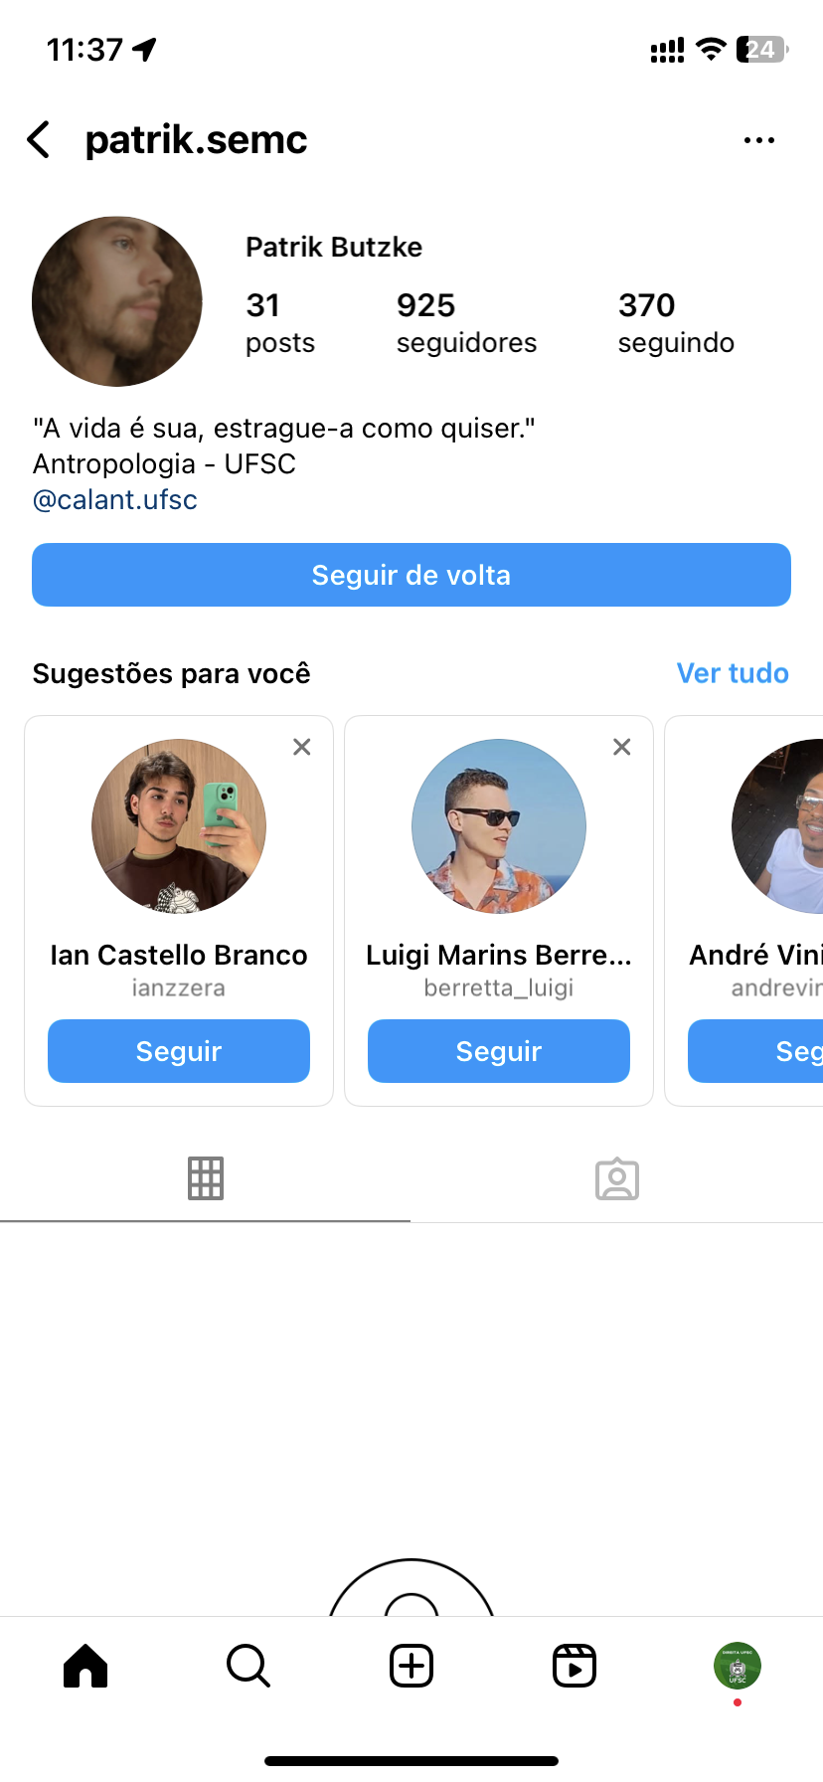Open the 370 seguindo list
This screenshot has height=1782, width=823.
tap(676, 323)
